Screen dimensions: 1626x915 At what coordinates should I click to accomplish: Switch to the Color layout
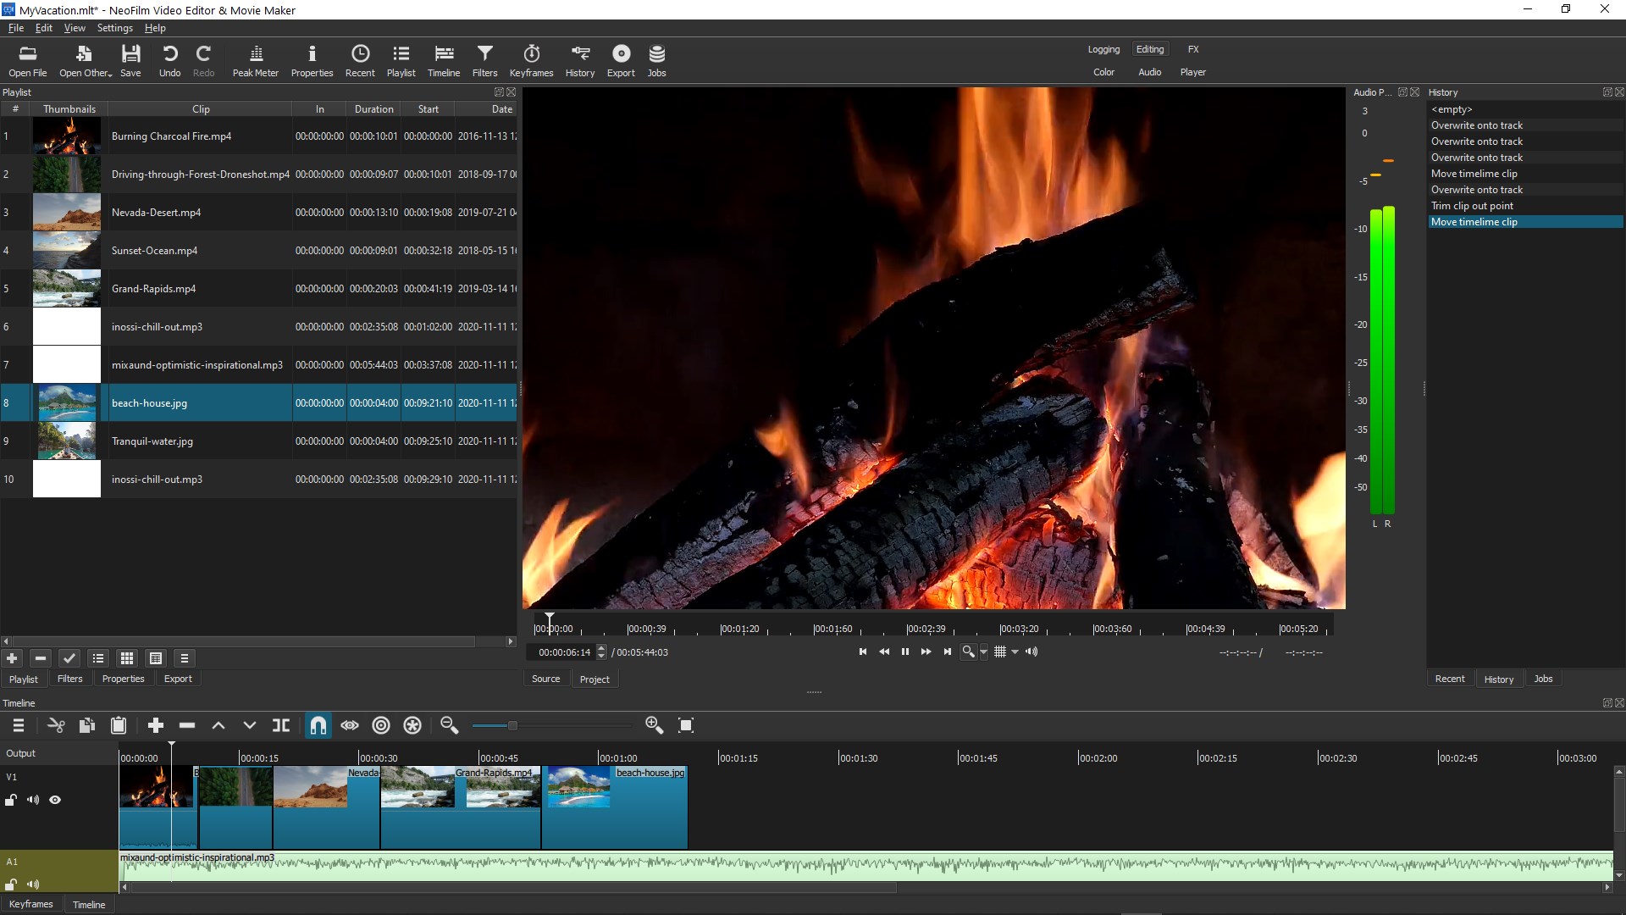1103,72
